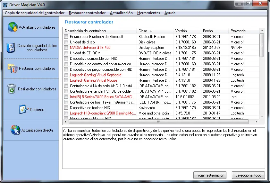Click the Seleccionar todo button

(248, 175)
